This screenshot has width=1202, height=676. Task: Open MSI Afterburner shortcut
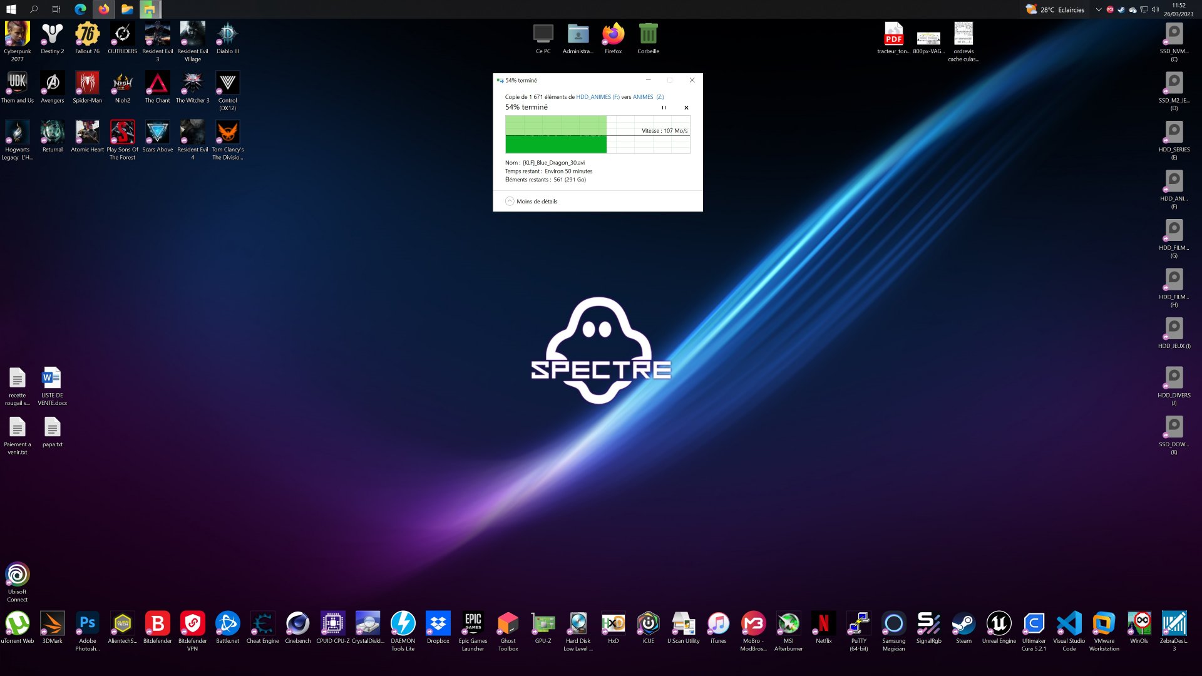point(789,631)
